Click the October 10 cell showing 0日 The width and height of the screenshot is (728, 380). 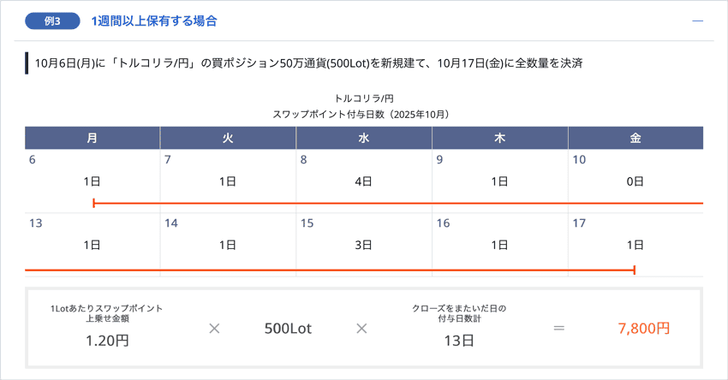click(636, 181)
